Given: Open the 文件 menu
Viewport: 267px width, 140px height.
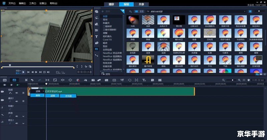Looking at the screenshot, I should 12,3.
